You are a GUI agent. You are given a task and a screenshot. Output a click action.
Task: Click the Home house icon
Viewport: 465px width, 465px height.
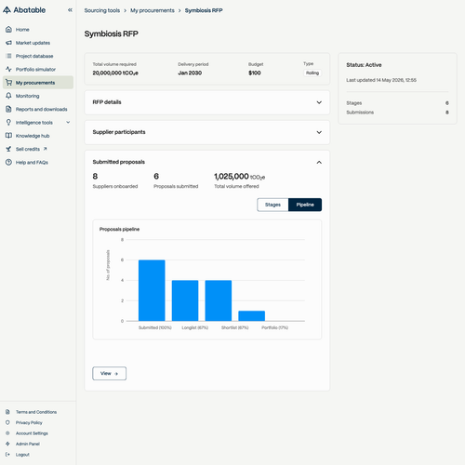pos(8,30)
